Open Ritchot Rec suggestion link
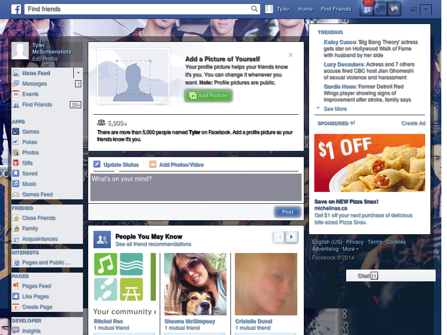Screen dimensions: 447x335 tap(108, 321)
